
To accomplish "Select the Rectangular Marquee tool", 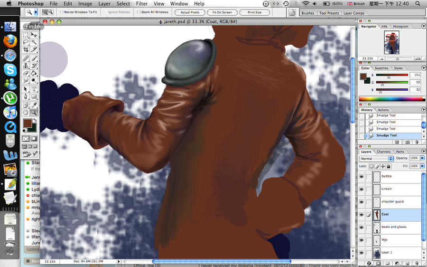I will tap(26, 35).
